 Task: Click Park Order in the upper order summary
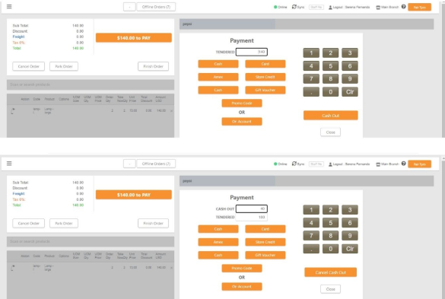pos(64,66)
